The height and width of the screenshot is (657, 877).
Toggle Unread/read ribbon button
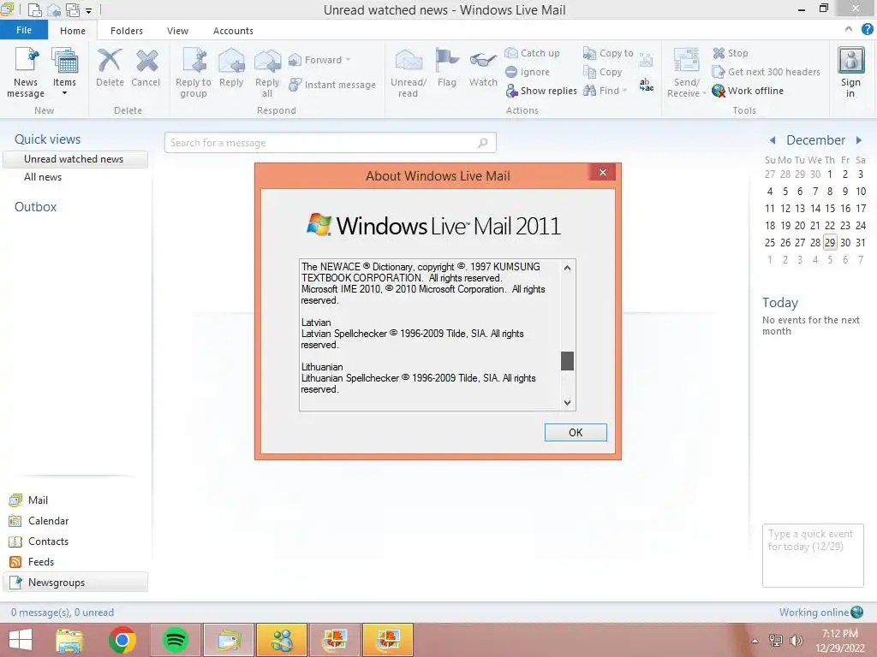(x=409, y=73)
